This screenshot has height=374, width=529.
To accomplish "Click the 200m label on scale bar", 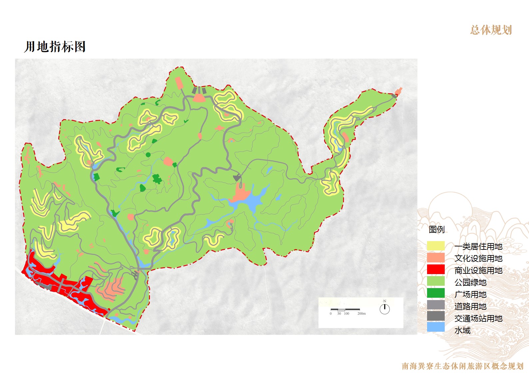I will [x=361, y=313].
